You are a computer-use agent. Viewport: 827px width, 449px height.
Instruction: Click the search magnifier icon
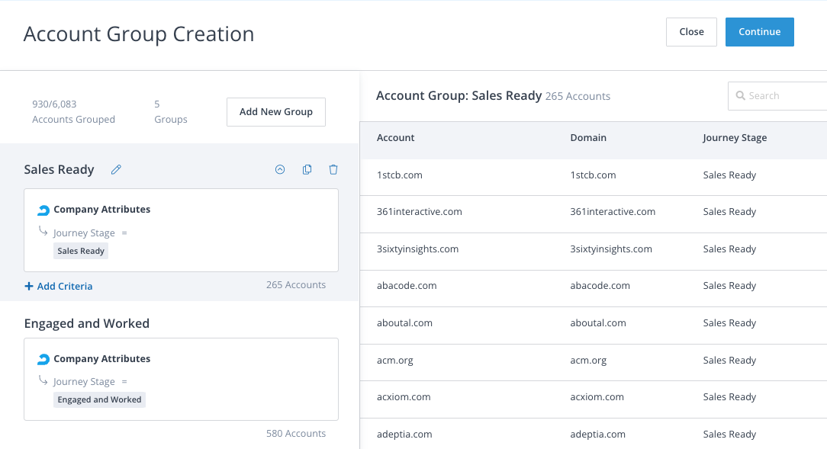[740, 96]
